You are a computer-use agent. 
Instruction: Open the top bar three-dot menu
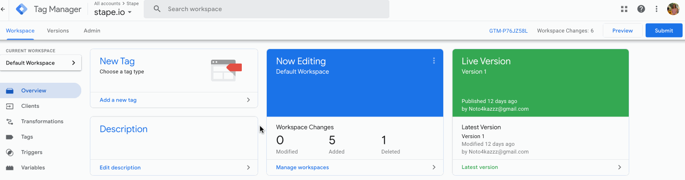point(657,9)
